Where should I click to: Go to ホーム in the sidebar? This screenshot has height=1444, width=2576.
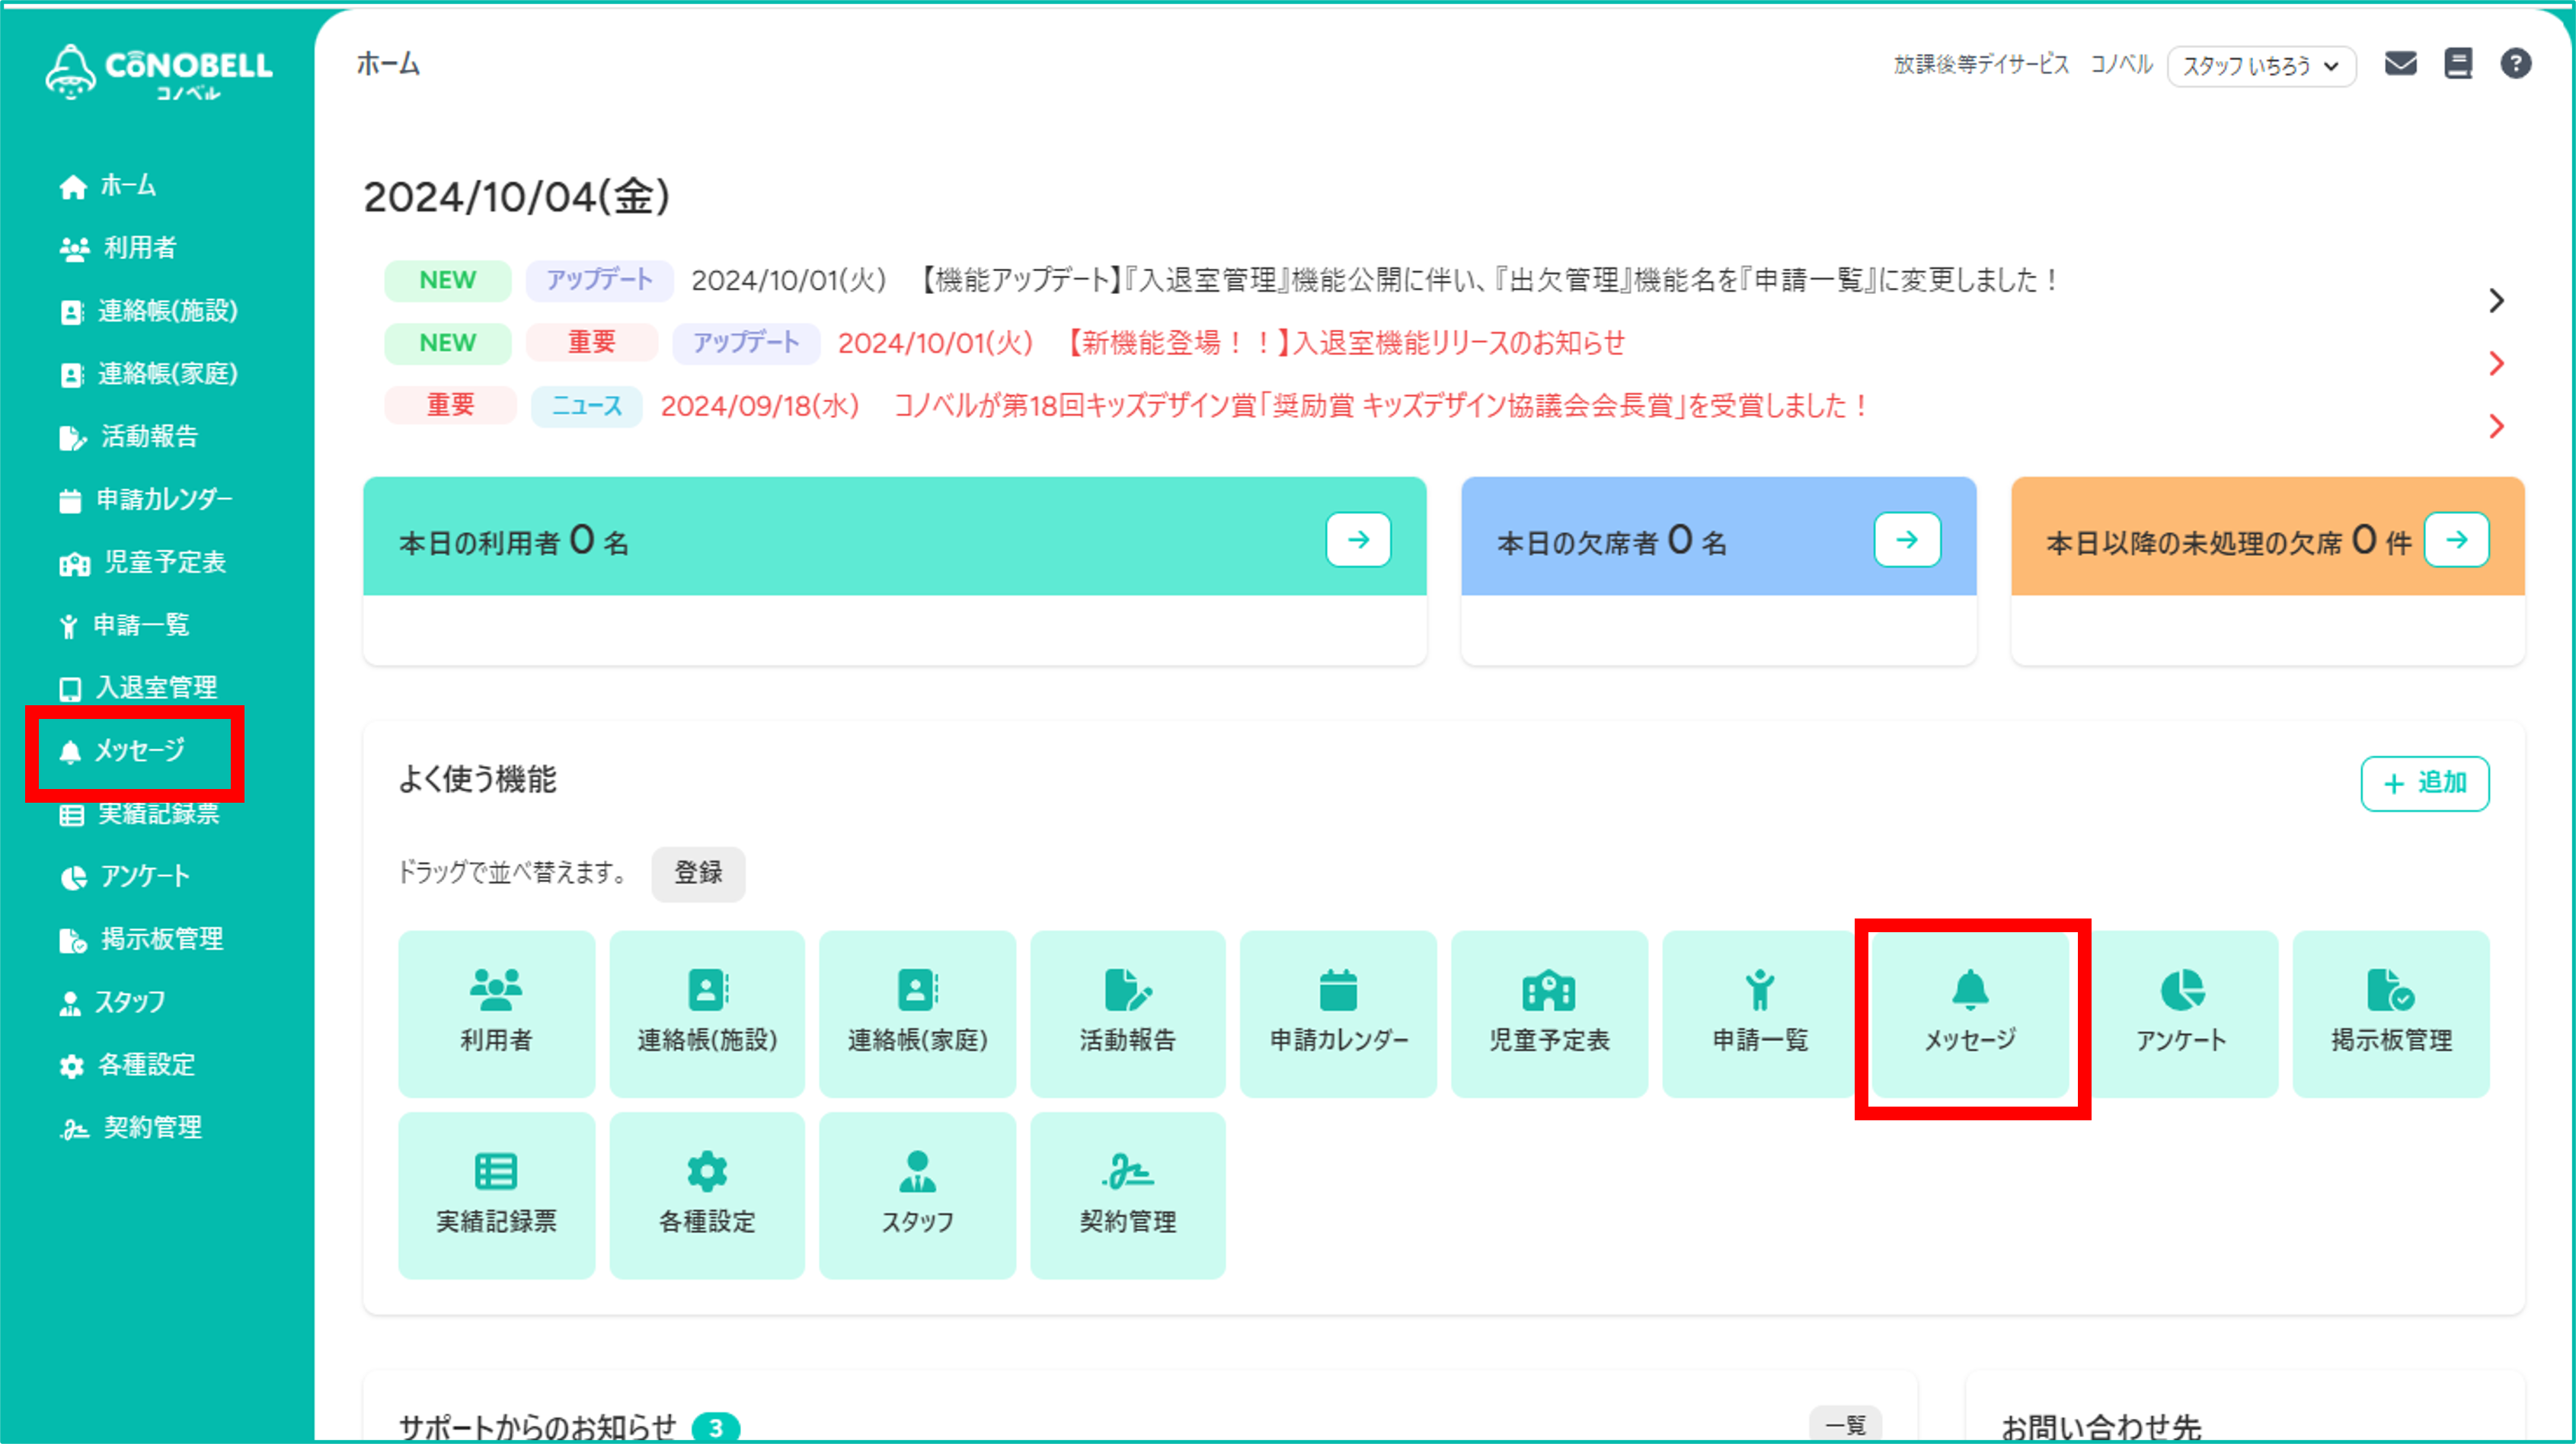(x=108, y=185)
